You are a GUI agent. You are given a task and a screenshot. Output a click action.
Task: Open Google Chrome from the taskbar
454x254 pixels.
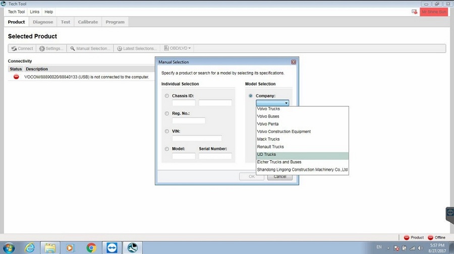91,247
